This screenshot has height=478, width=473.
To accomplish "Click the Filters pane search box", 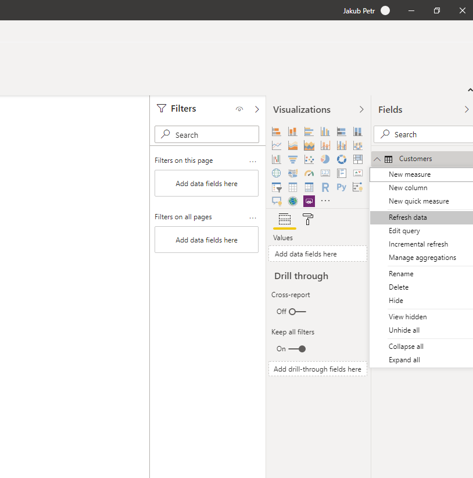I will tap(207, 134).
